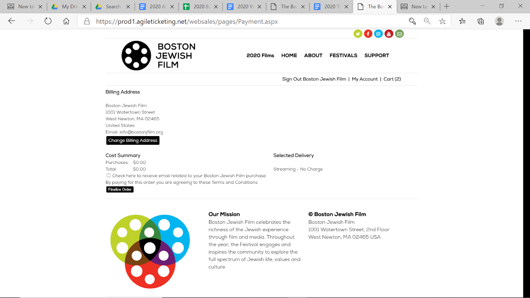This screenshot has height=298, width=530.
Task: Open the 2020 Films menu item
Action: coord(260,55)
